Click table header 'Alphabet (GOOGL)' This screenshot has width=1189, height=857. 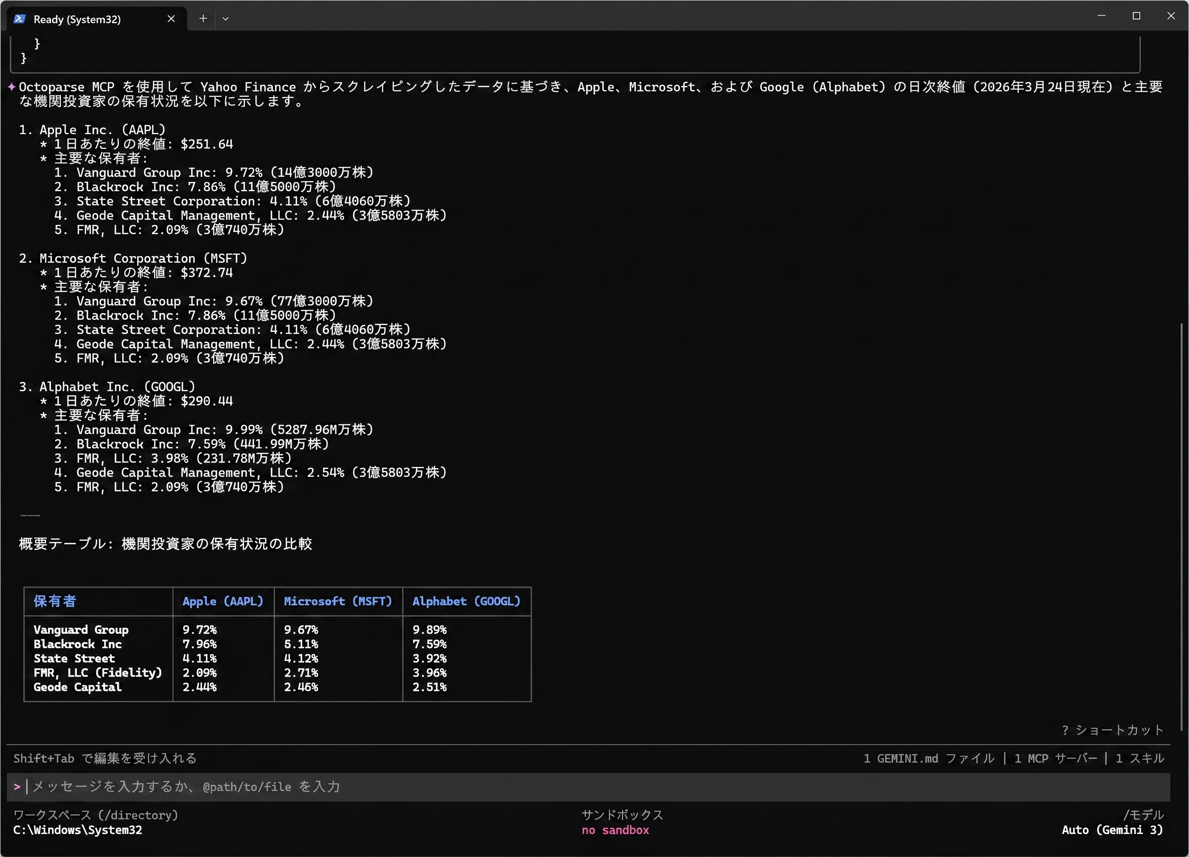click(x=466, y=601)
